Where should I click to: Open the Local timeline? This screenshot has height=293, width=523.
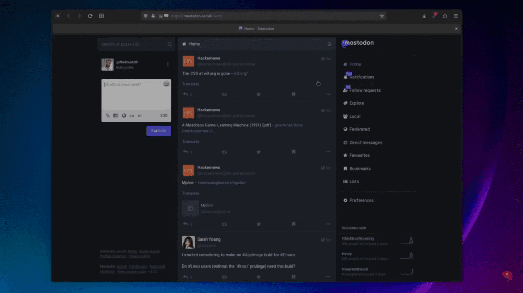tap(351, 116)
